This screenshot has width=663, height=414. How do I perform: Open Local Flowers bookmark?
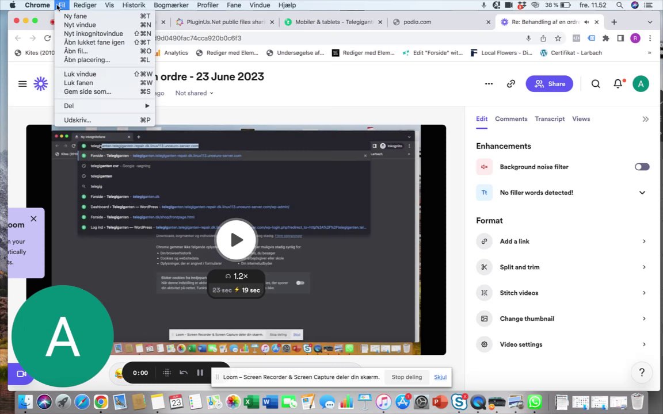pos(501,53)
